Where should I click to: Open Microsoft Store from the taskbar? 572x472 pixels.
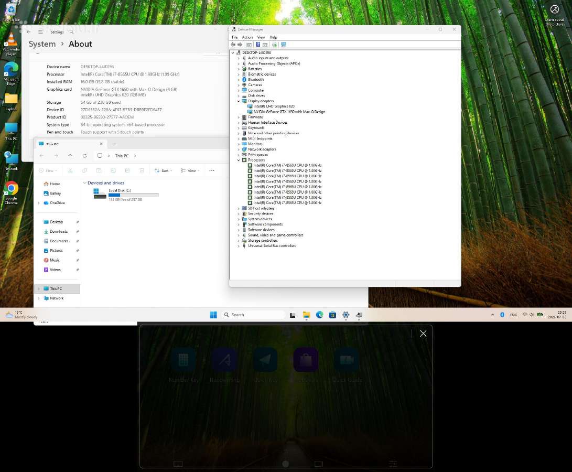[x=333, y=315]
